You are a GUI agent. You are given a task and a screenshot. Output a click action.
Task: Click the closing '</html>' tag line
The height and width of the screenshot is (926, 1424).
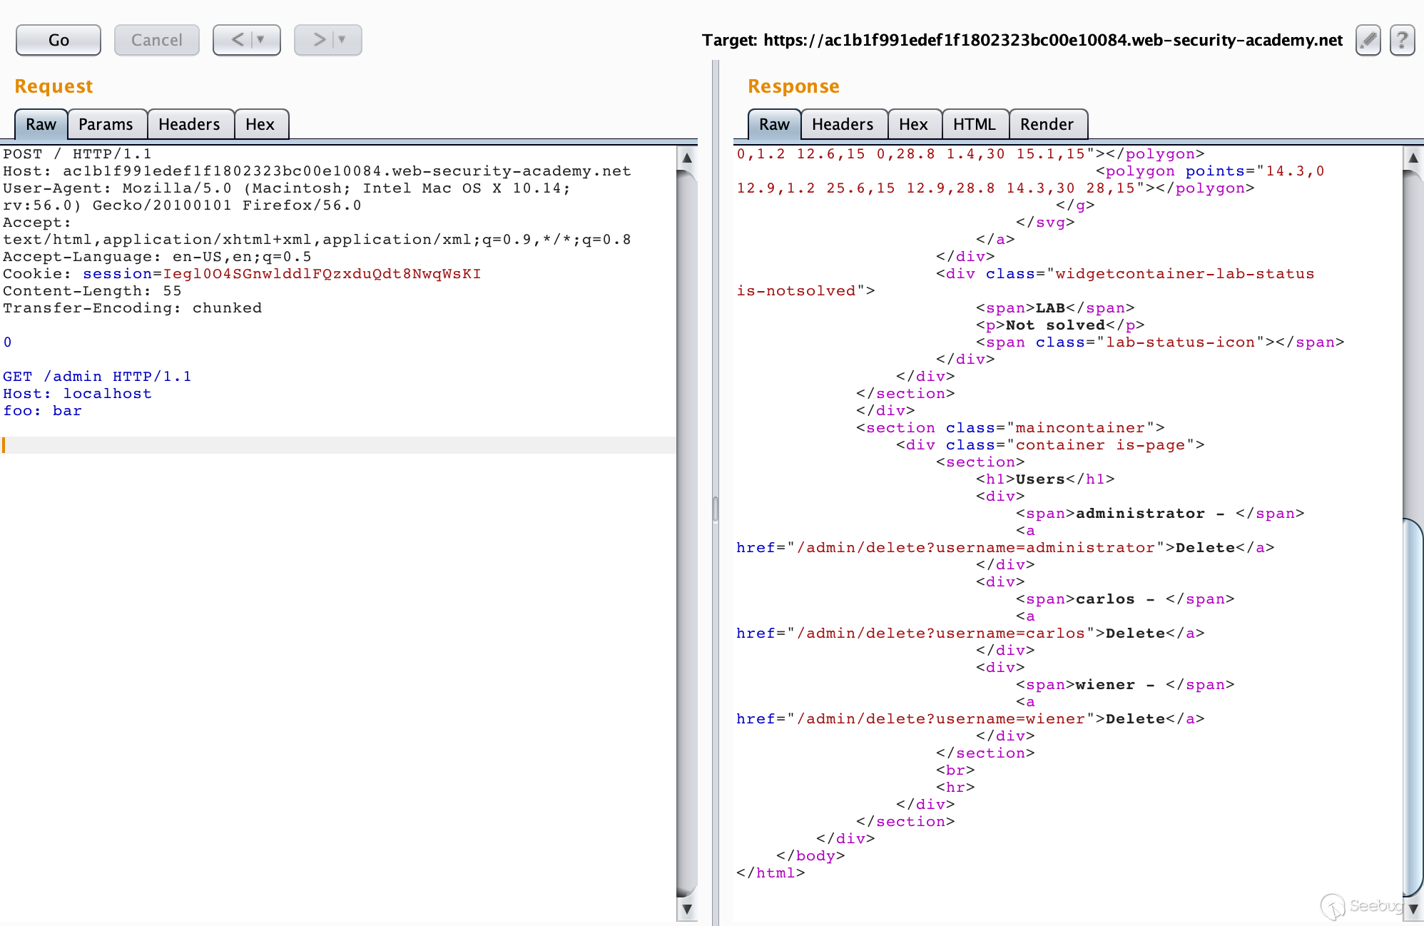tap(771, 873)
